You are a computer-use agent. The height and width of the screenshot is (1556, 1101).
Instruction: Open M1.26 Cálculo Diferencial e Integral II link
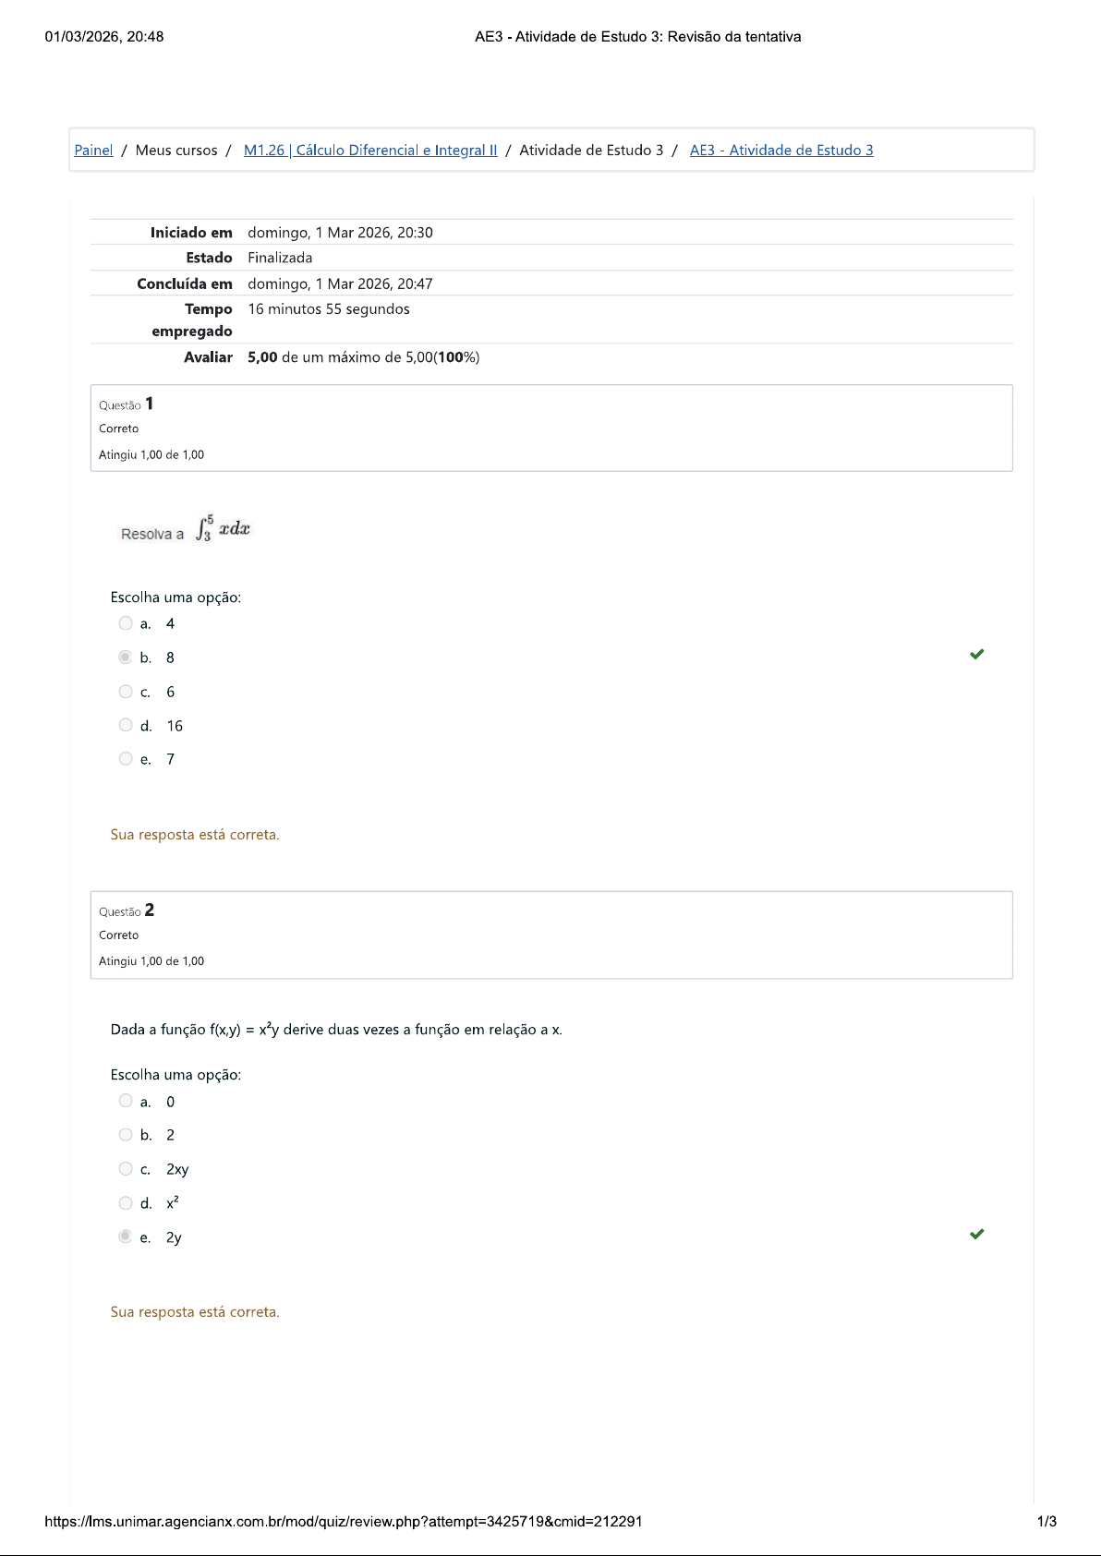[369, 151]
